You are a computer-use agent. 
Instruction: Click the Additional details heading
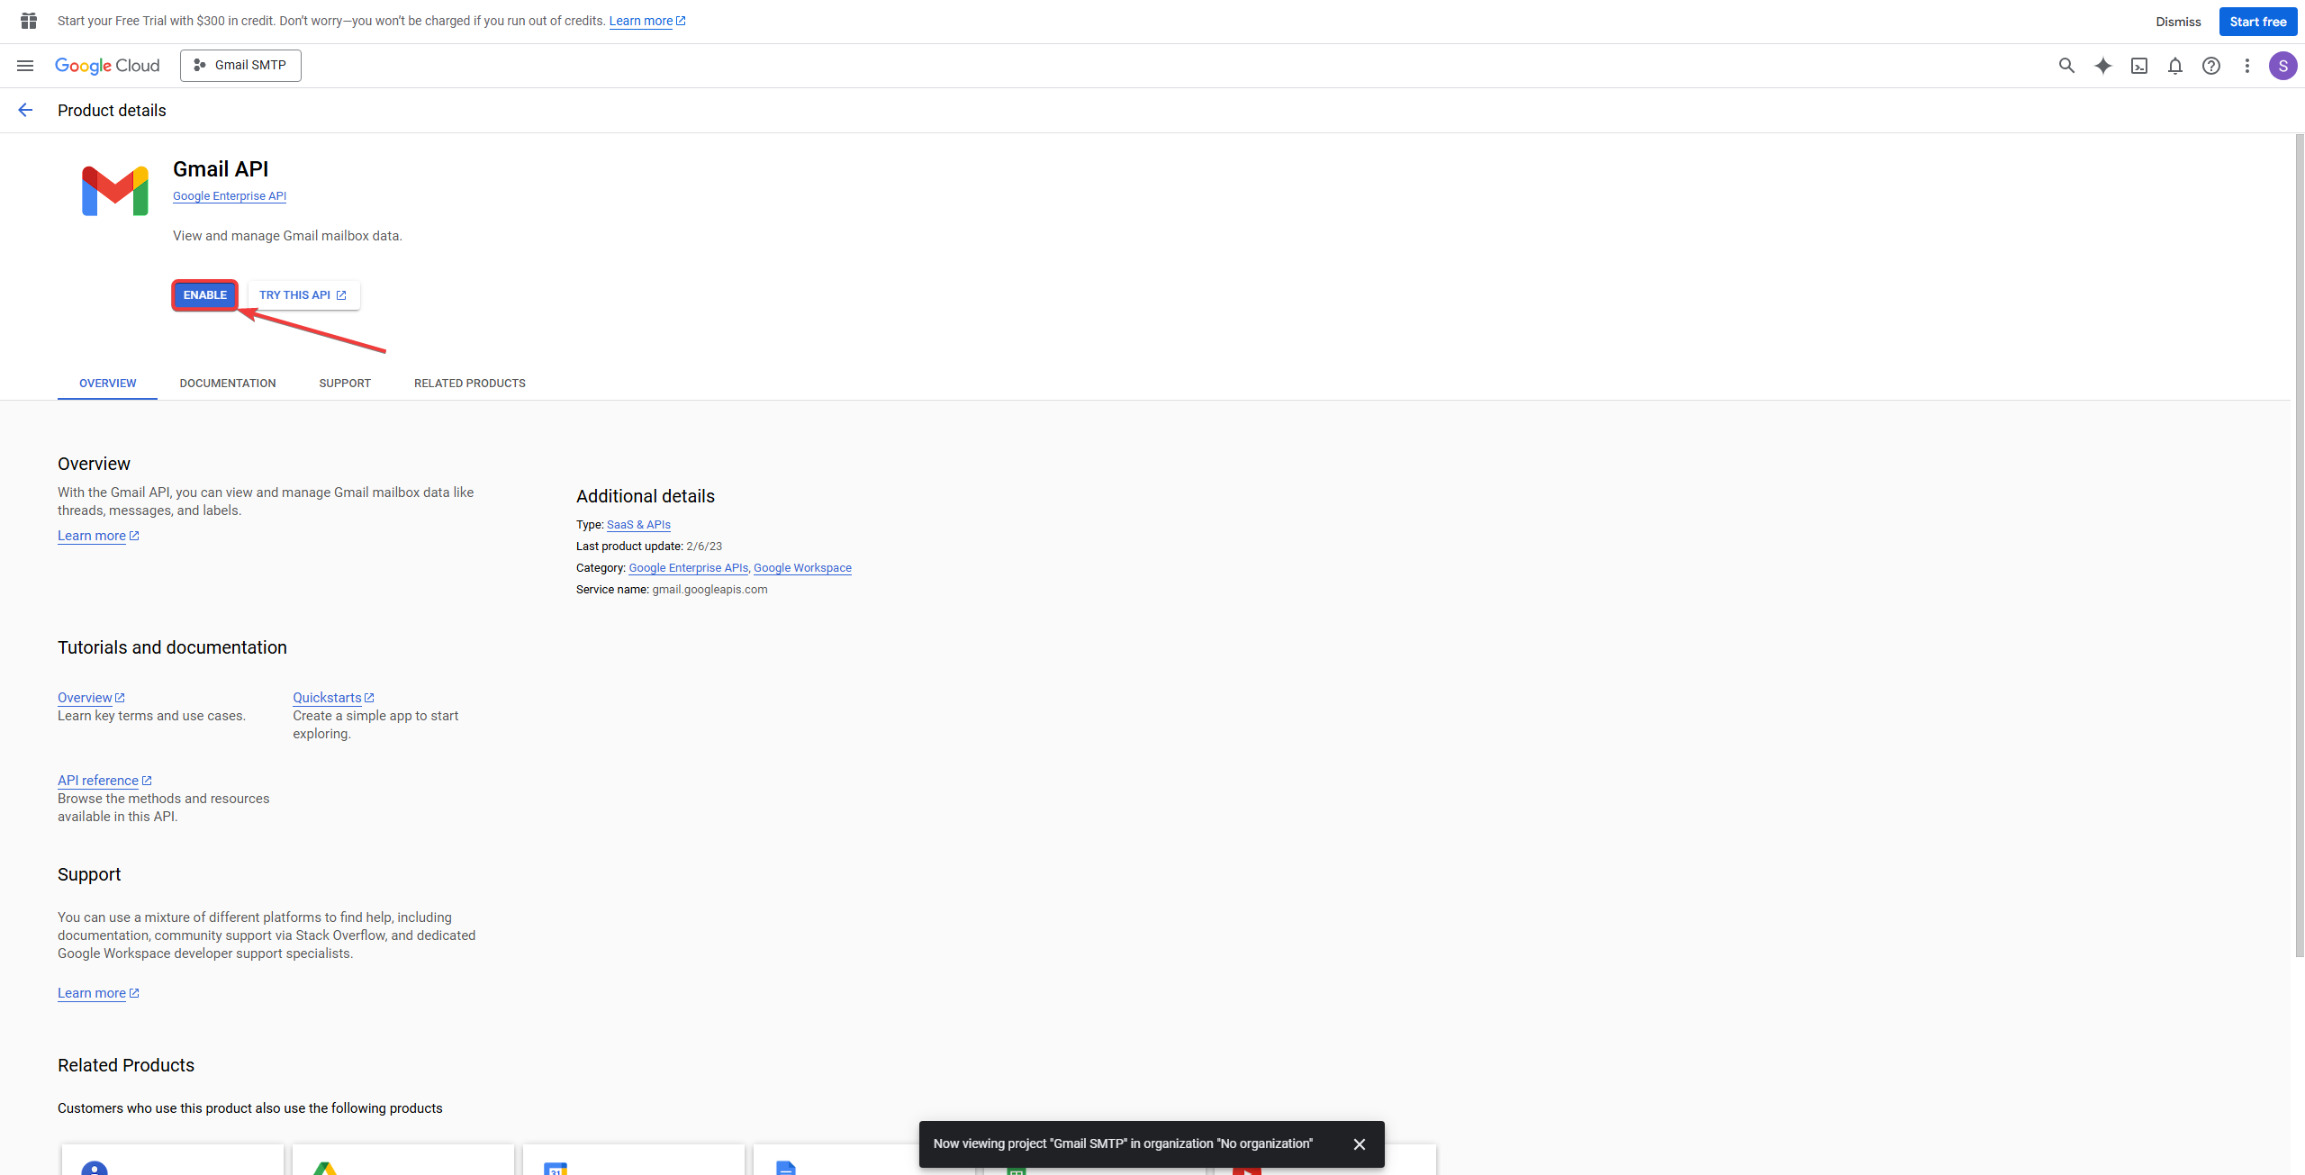point(646,496)
